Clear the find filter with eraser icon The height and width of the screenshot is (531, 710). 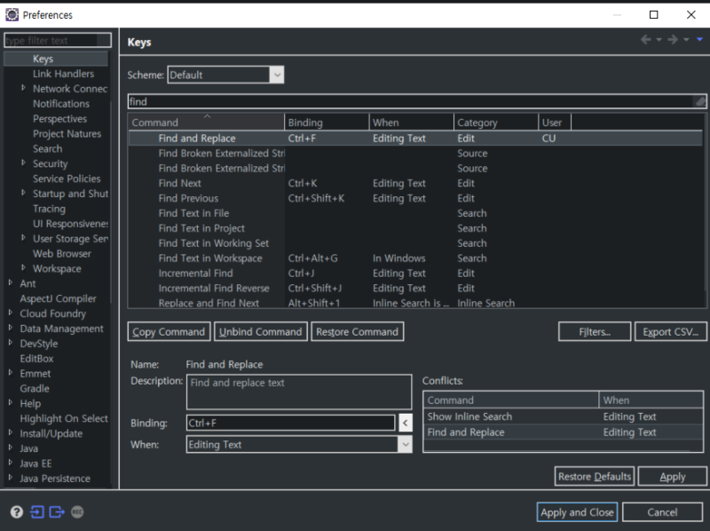[699, 102]
